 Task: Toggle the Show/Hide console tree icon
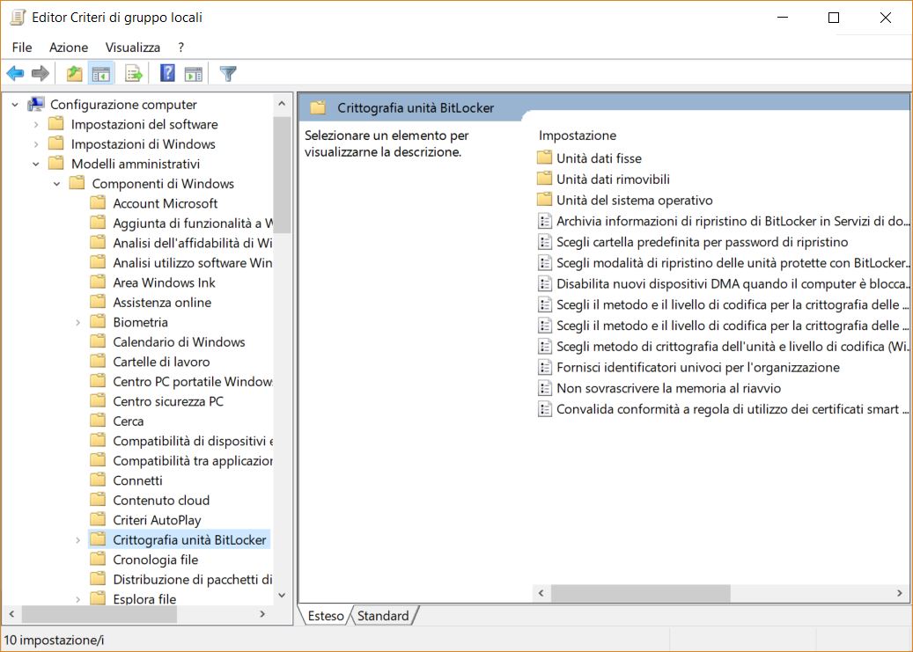pyautogui.click(x=100, y=74)
